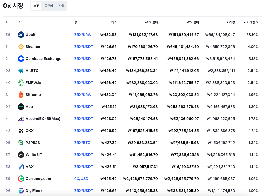Click the DigiFinex logo icon
The width and height of the screenshot is (262, 196).
point(21,191)
